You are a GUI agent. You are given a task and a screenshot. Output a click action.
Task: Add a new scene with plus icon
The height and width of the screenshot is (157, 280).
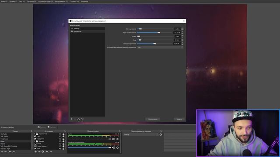coord(2,151)
